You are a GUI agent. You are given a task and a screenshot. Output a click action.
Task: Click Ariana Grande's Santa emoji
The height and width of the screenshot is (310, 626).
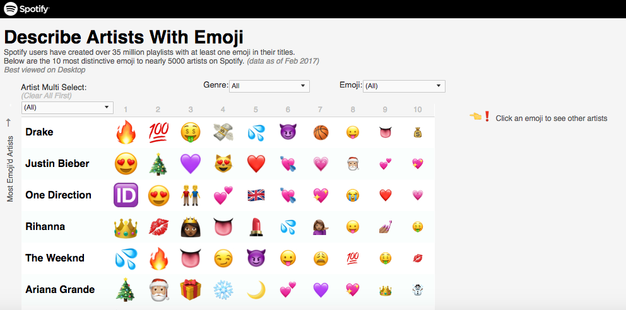(158, 290)
